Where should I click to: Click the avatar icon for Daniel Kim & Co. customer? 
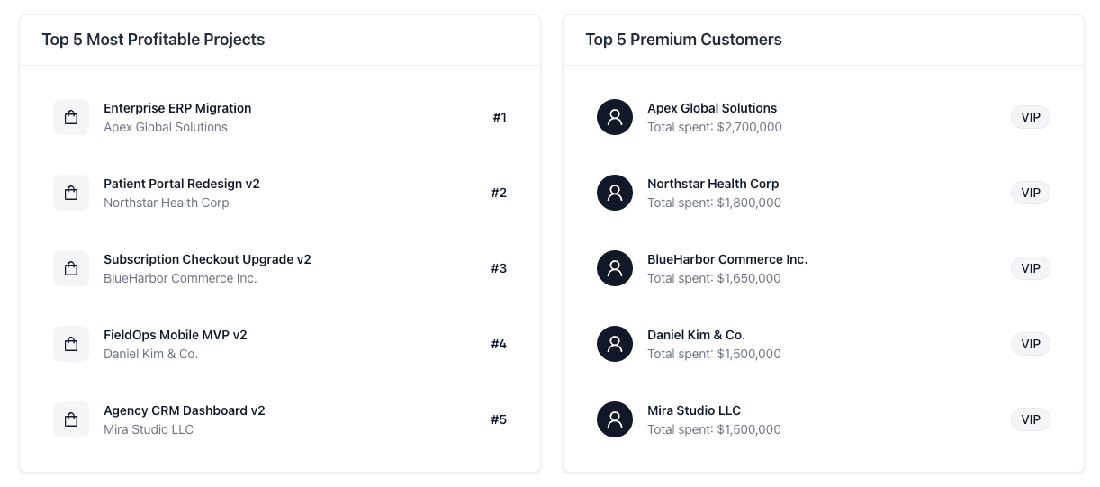[615, 344]
